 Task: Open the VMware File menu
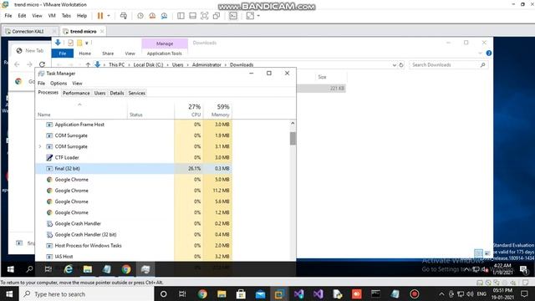click(8, 16)
